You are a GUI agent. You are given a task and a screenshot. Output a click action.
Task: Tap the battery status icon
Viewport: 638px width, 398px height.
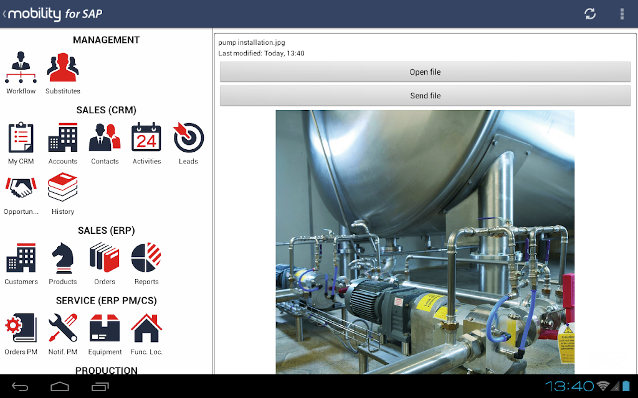[x=626, y=386]
